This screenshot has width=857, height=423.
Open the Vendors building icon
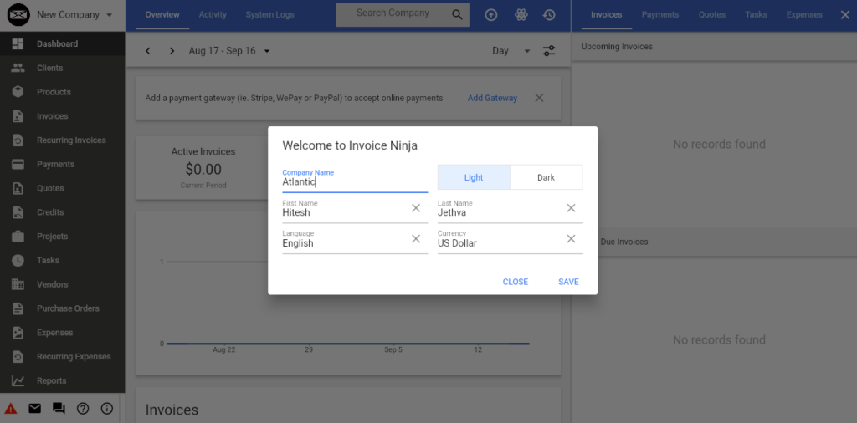point(18,284)
